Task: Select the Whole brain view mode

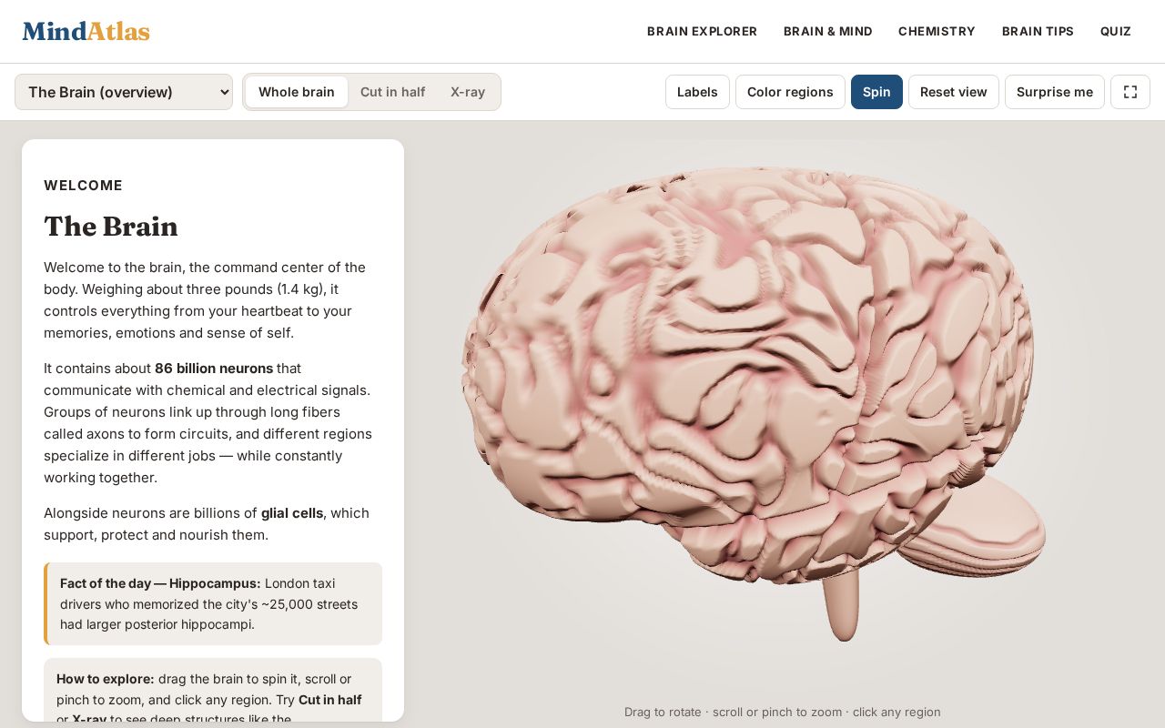Action: pos(297,92)
